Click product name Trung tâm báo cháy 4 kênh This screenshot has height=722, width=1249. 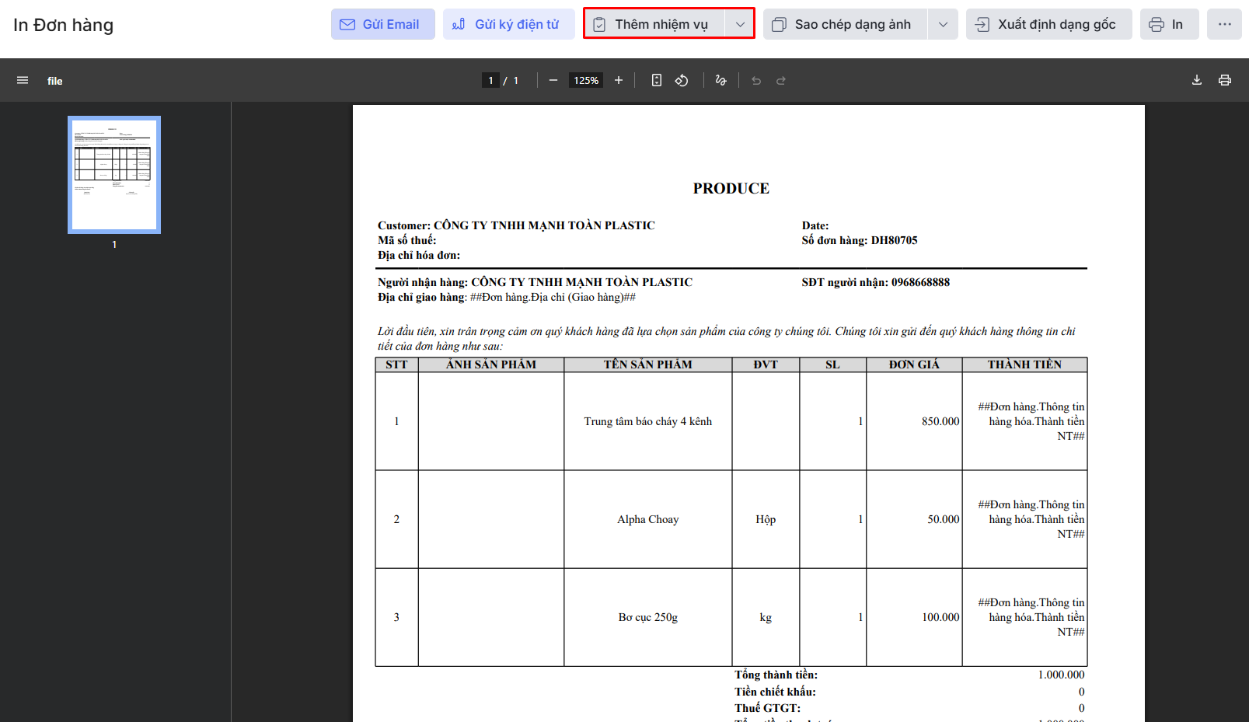tap(648, 421)
